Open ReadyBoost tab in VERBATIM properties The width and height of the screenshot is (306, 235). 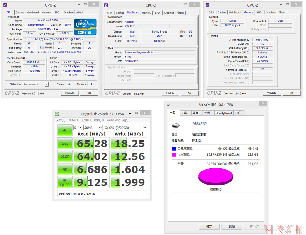224,113
